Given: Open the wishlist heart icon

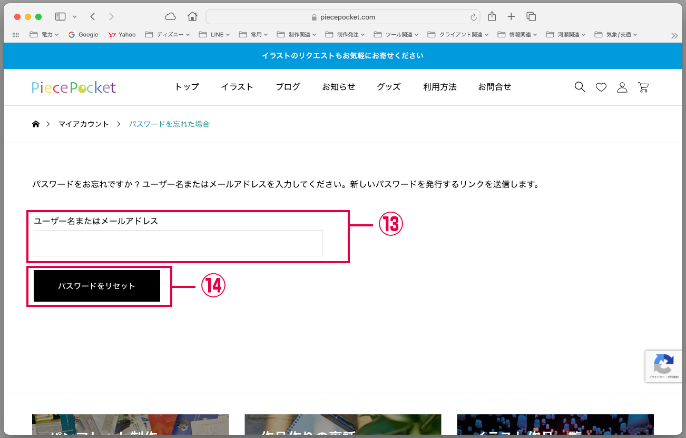Looking at the screenshot, I should point(601,87).
